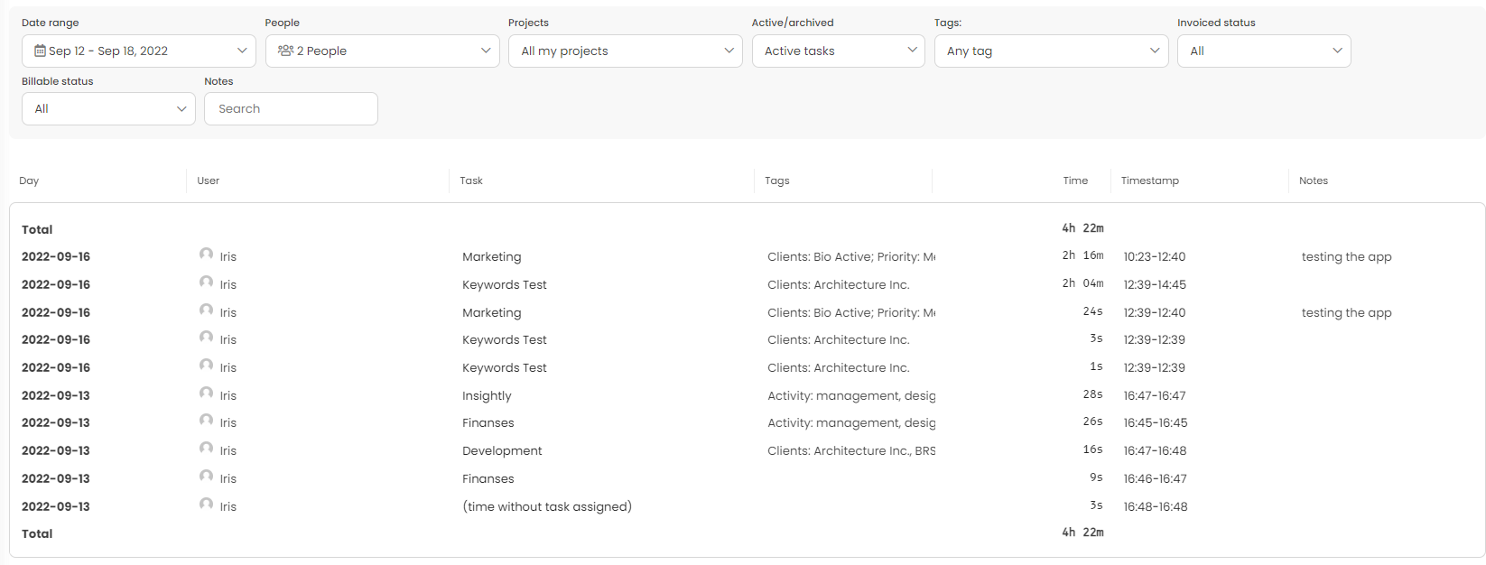The image size is (1486, 565).
Task: Click the Notes search field
Action: [291, 109]
